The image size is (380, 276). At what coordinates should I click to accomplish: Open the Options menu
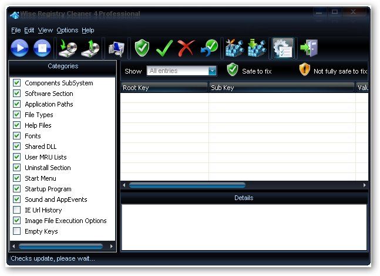tap(68, 30)
